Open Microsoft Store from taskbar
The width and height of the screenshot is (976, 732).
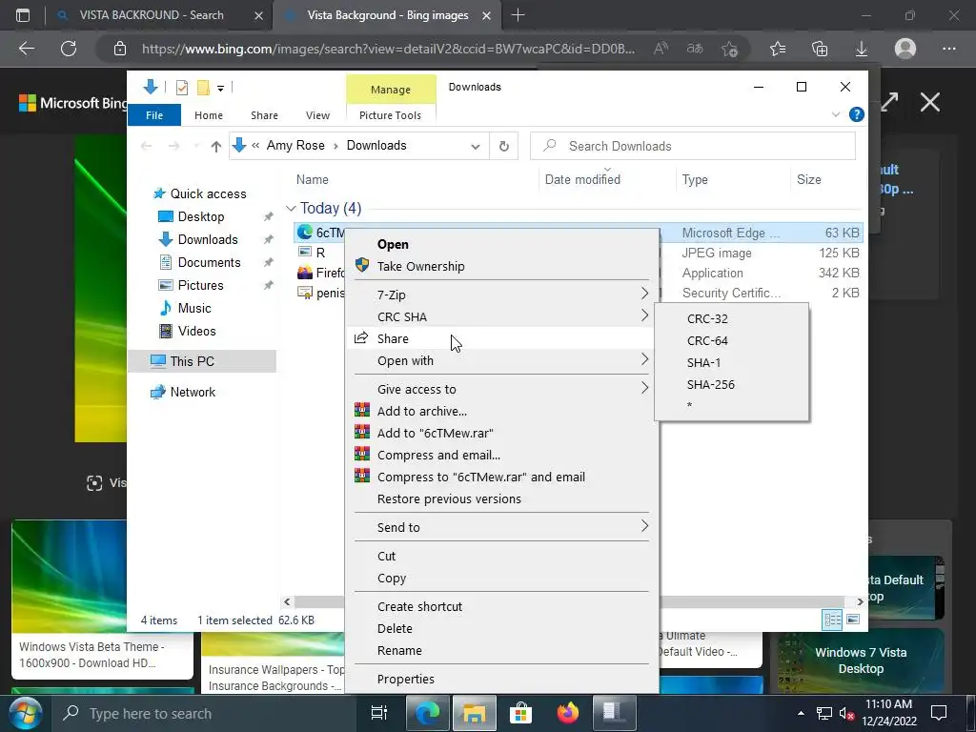[x=520, y=713]
